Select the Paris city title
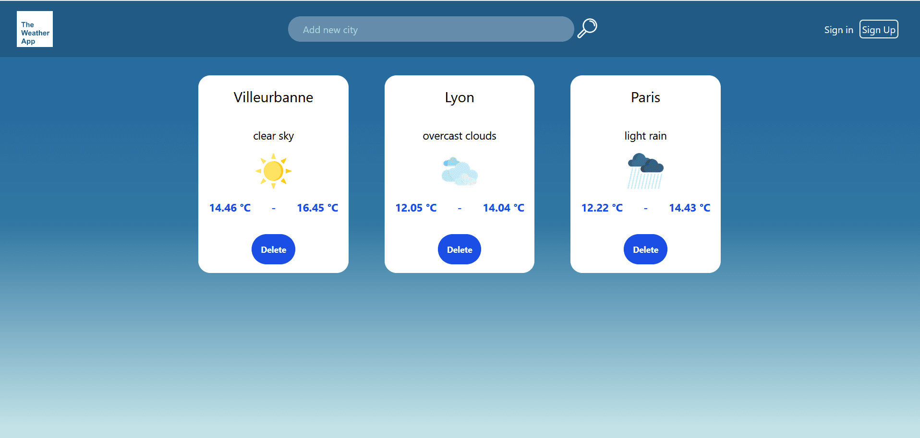 point(645,97)
